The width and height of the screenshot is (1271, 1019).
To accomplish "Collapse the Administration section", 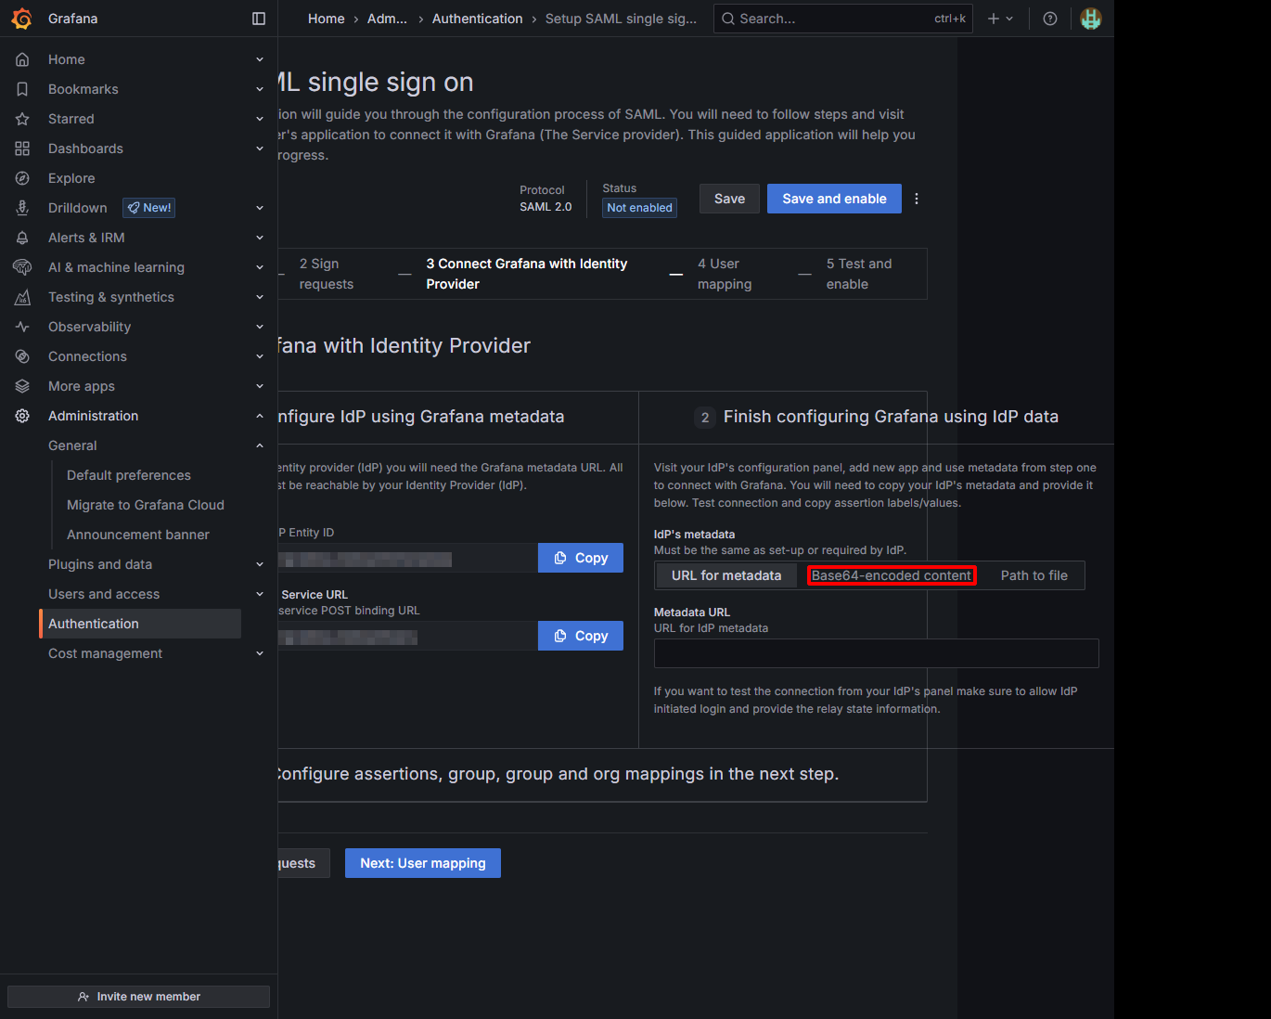I will point(260,416).
